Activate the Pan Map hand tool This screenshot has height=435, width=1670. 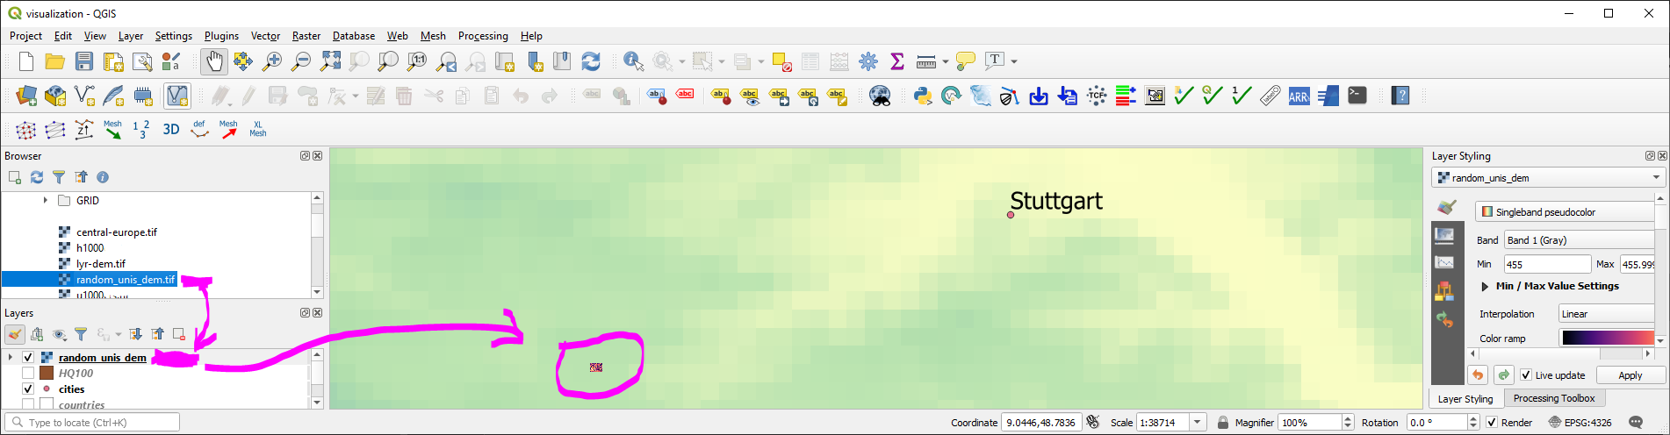point(214,61)
